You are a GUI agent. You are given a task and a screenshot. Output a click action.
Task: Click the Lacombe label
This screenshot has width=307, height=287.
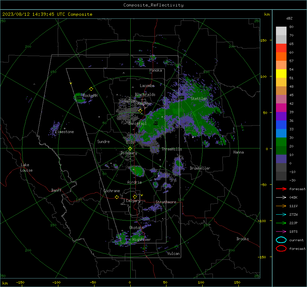(147, 86)
